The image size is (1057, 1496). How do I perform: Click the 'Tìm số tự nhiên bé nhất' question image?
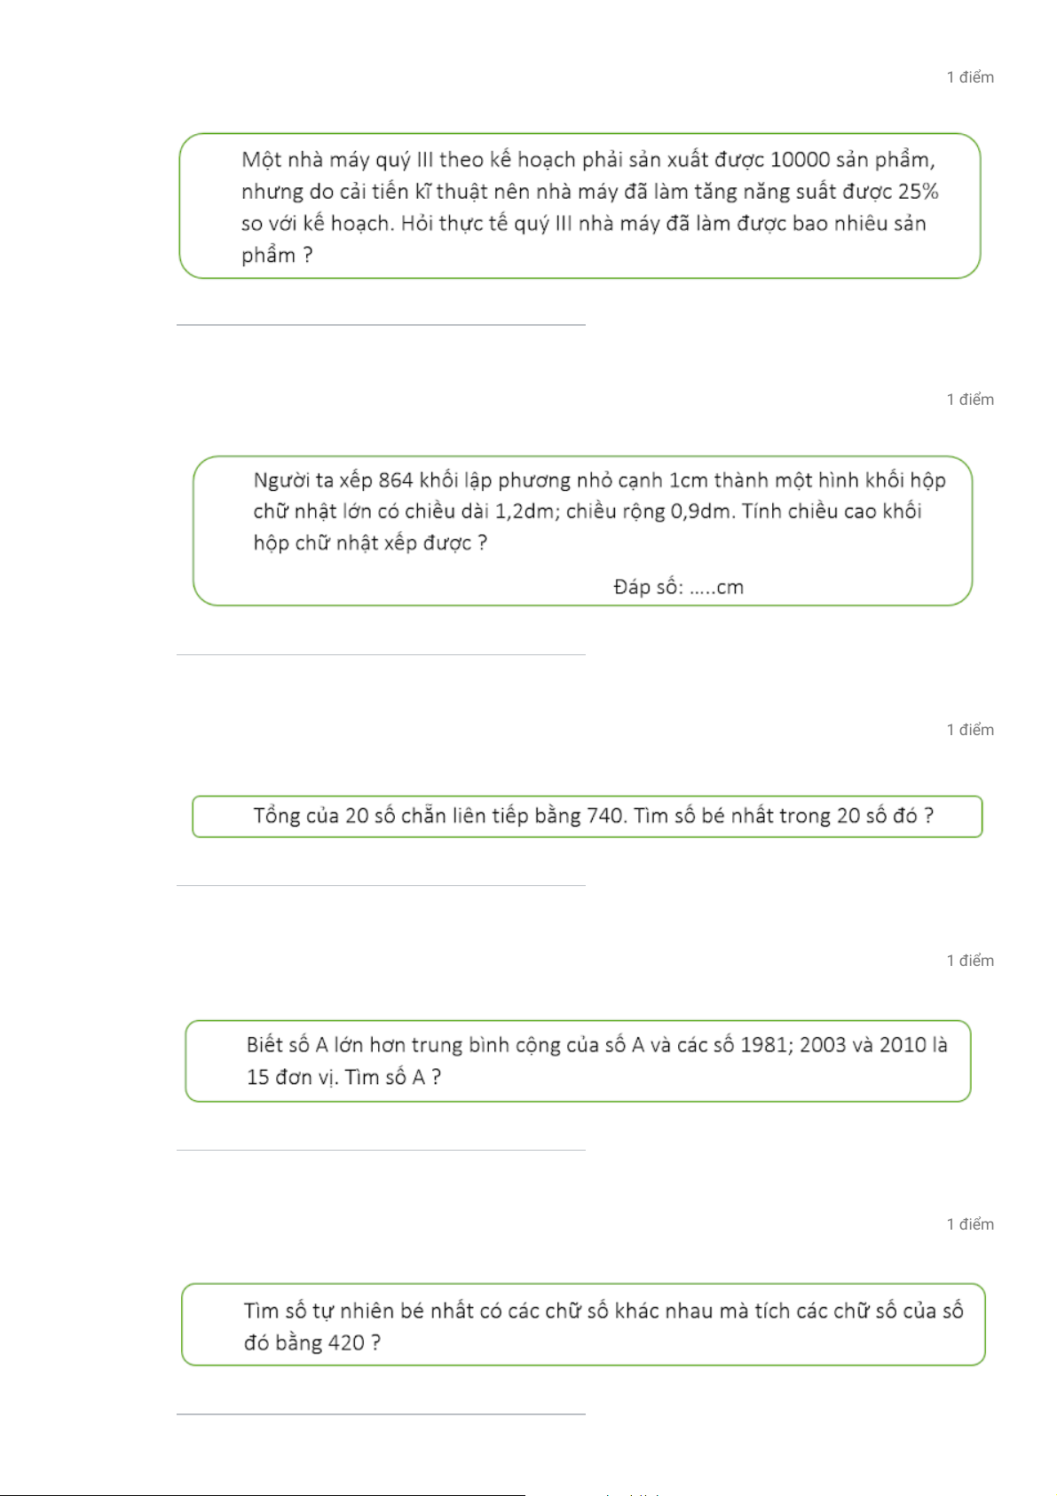583,1324
